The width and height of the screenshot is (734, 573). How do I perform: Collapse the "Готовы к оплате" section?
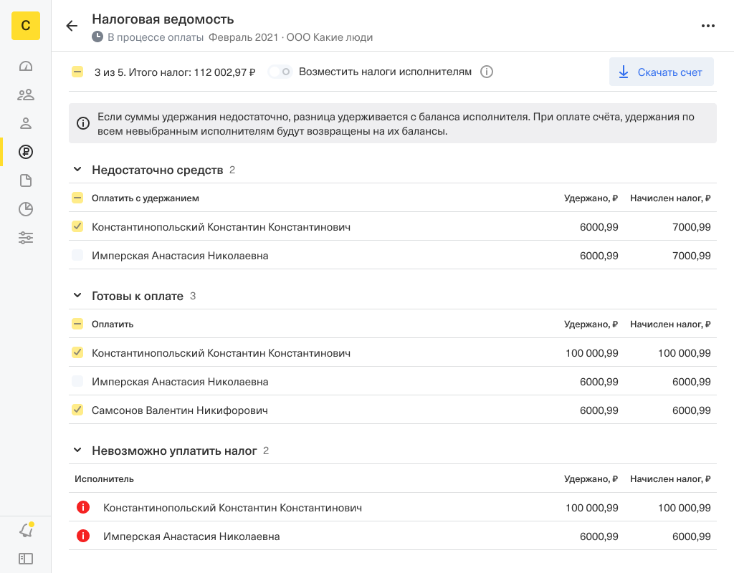pos(77,295)
